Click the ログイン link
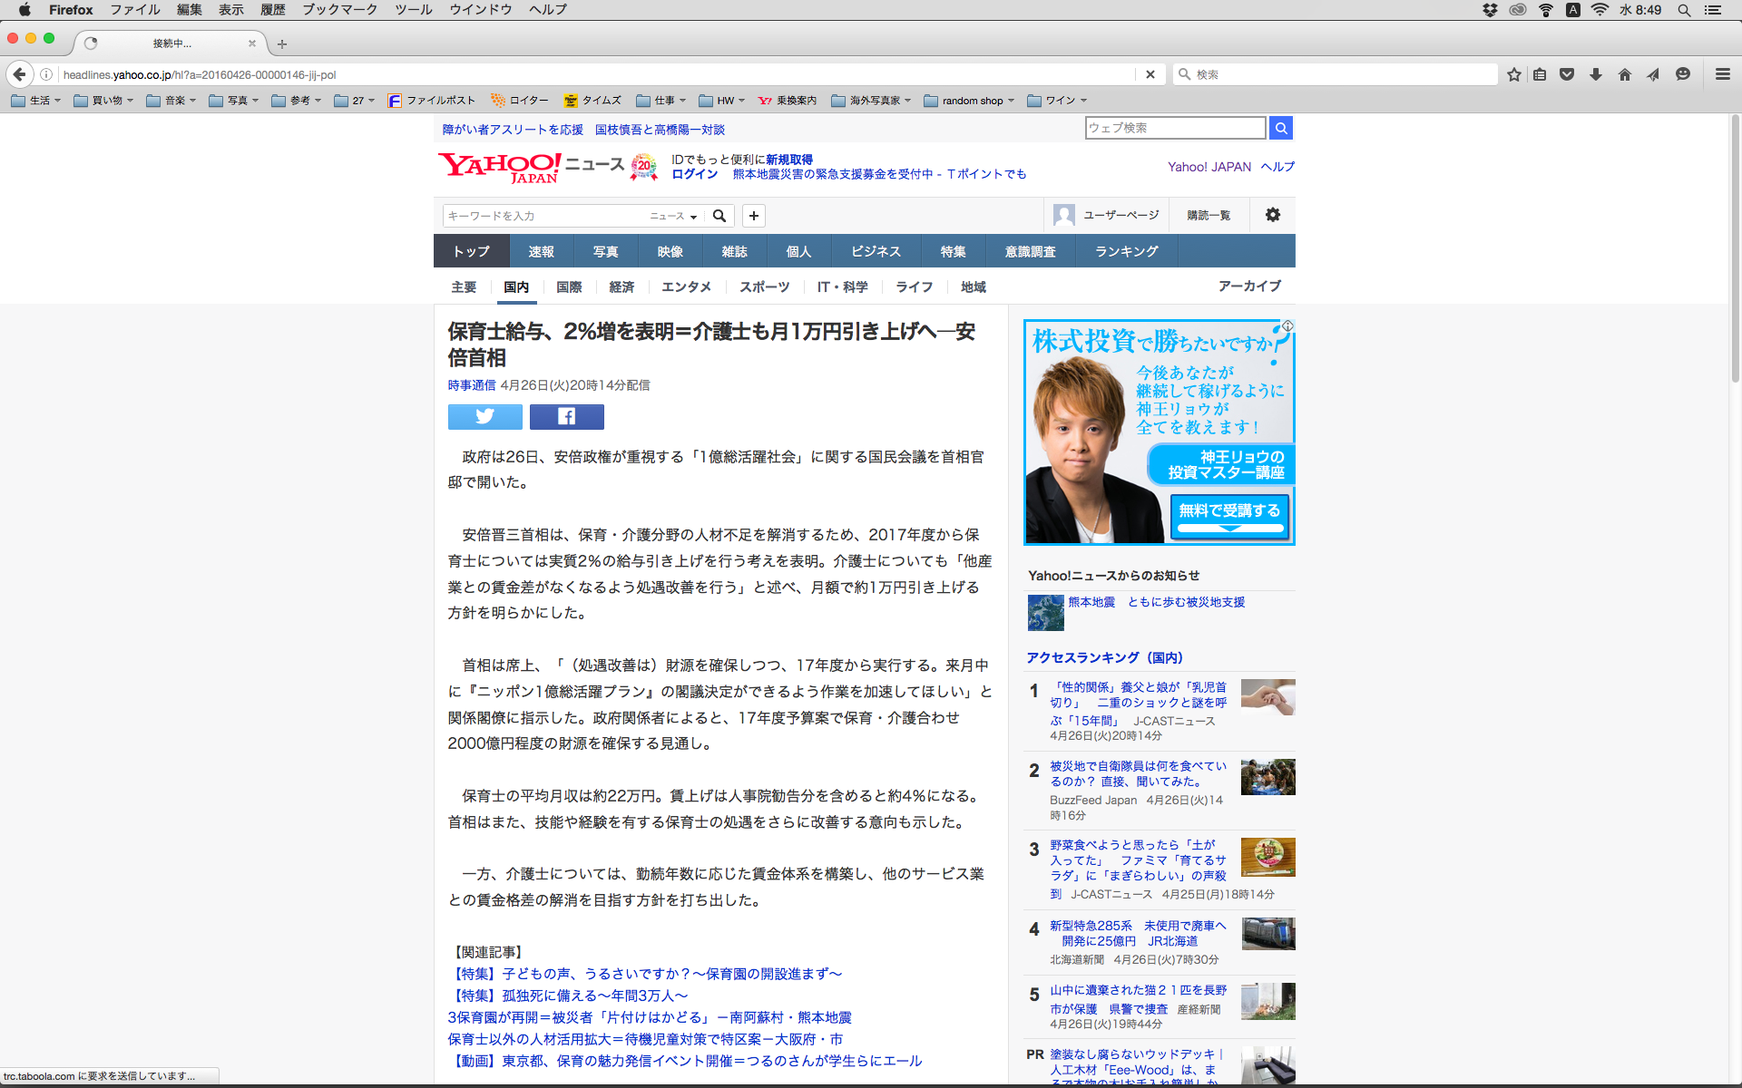Viewport: 1742px width, 1088px height. click(x=694, y=174)
